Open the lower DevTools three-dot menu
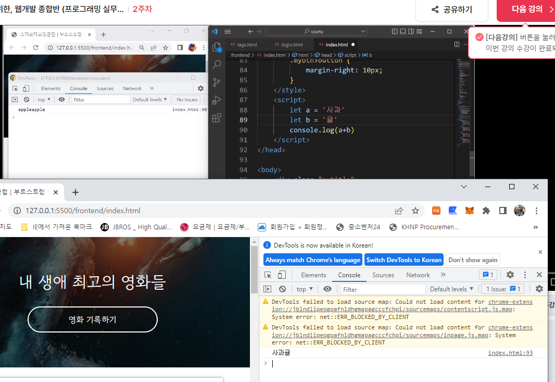 pos(525,275)
